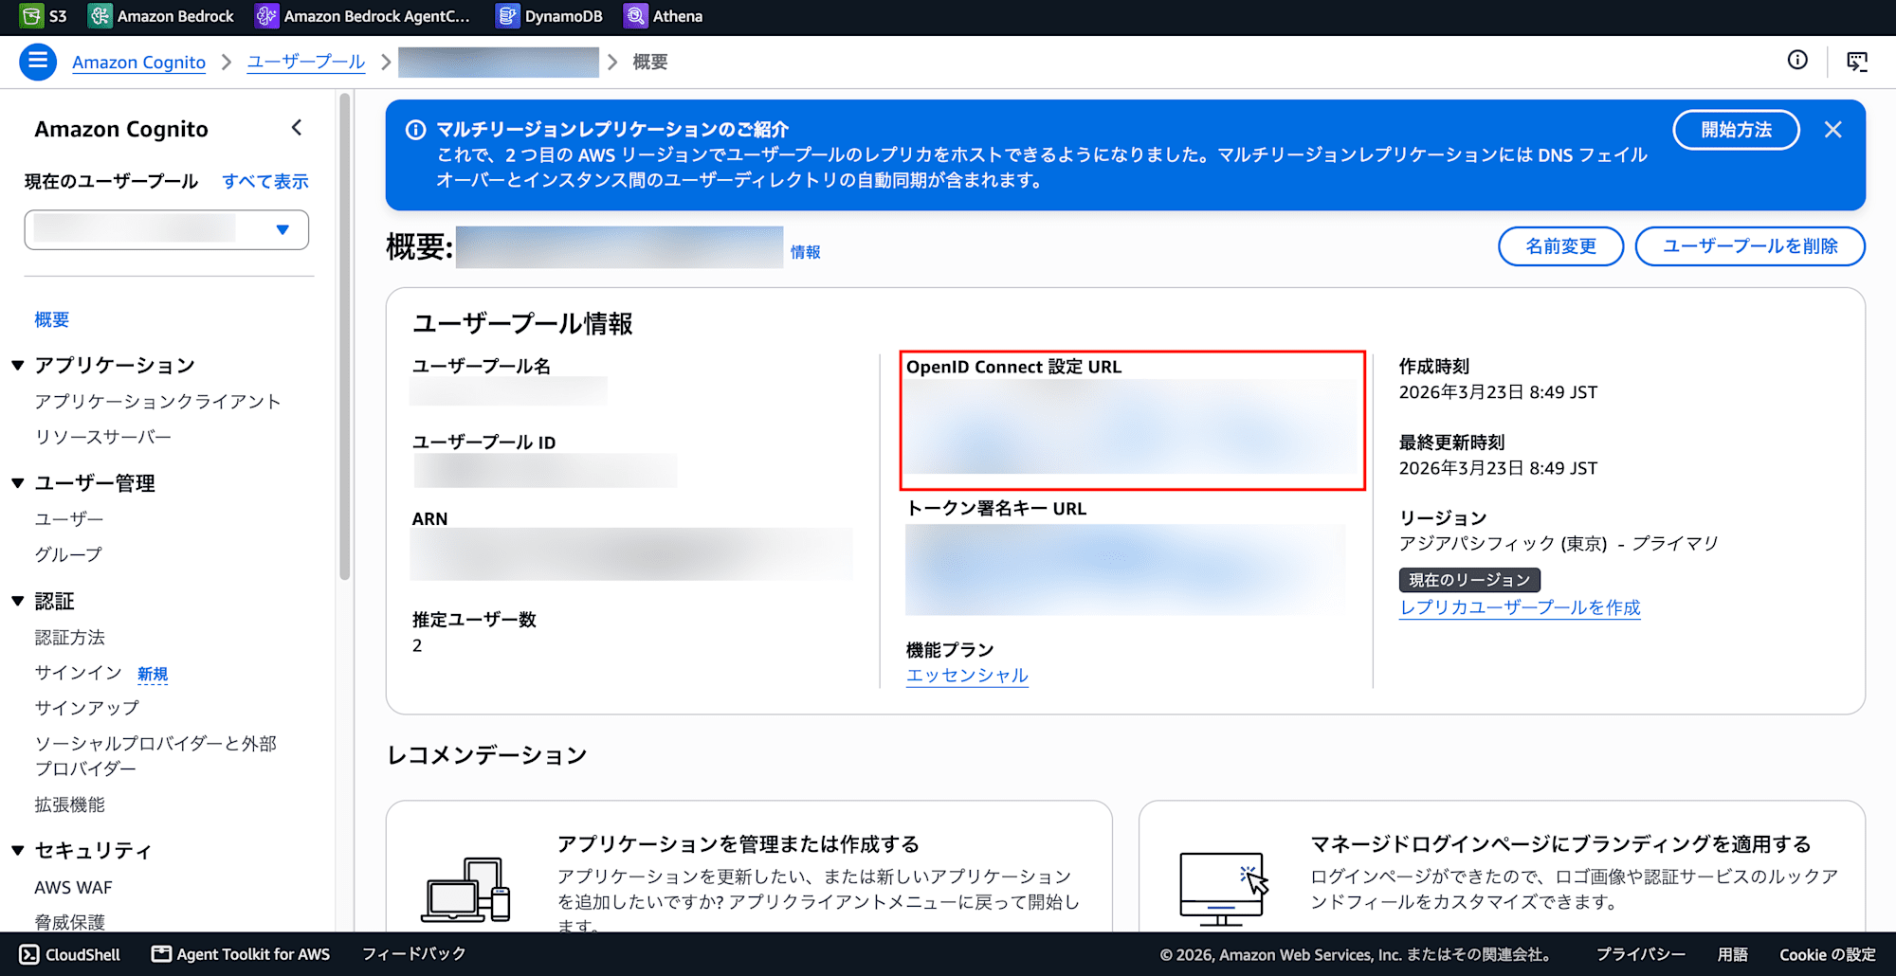Toggle the hamburger navigation menu icon

pyautogui.click(x=38, y=62)
